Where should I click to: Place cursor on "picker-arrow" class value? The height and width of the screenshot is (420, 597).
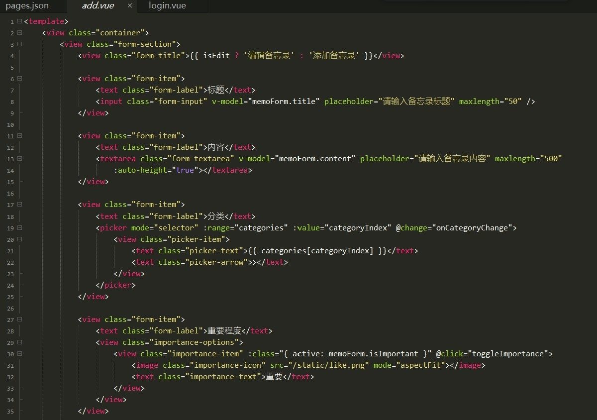(x=216, y=262)
